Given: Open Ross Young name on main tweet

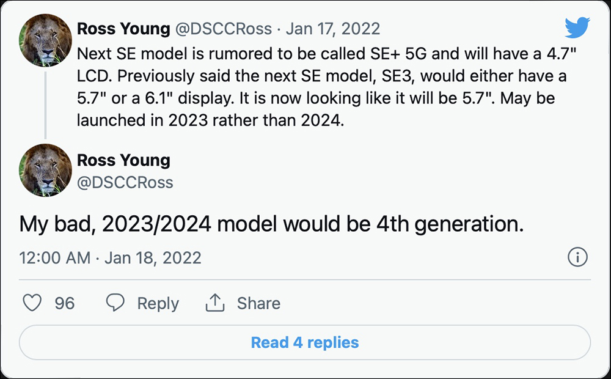Looking at the screenshot, I should pos(123,160).
